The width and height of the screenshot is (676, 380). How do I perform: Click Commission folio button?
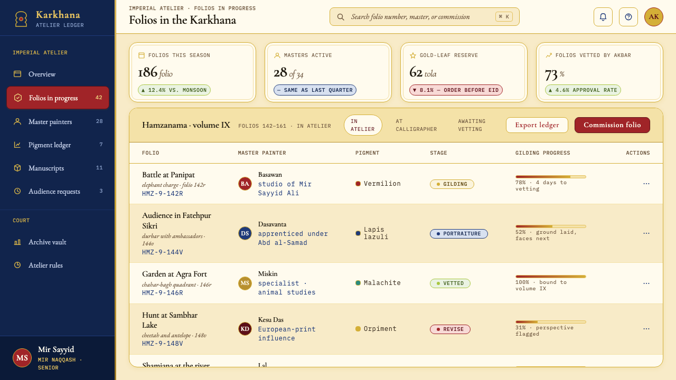612,125
